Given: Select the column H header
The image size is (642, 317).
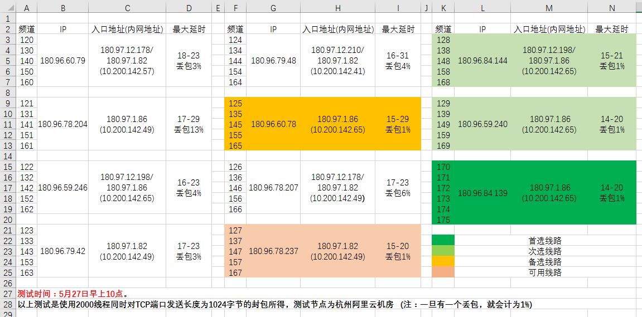Looking at the screenshot, I should tap(337, 8).
